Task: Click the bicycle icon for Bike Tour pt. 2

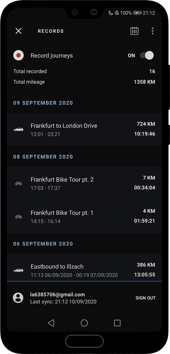Action: 18,183
